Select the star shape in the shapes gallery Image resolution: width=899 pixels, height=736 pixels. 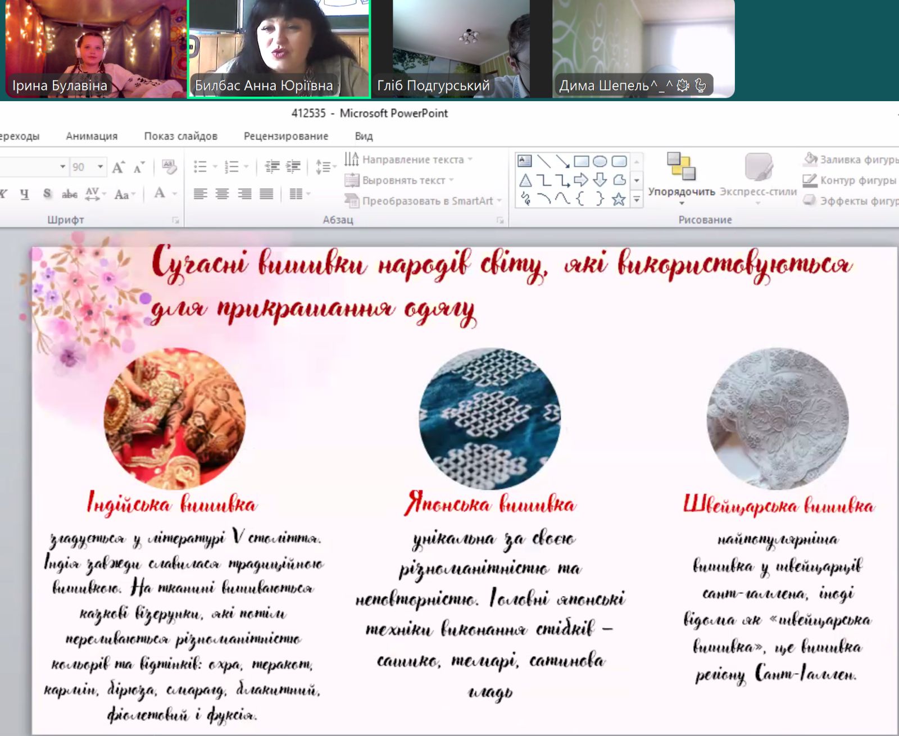point(619,199)
